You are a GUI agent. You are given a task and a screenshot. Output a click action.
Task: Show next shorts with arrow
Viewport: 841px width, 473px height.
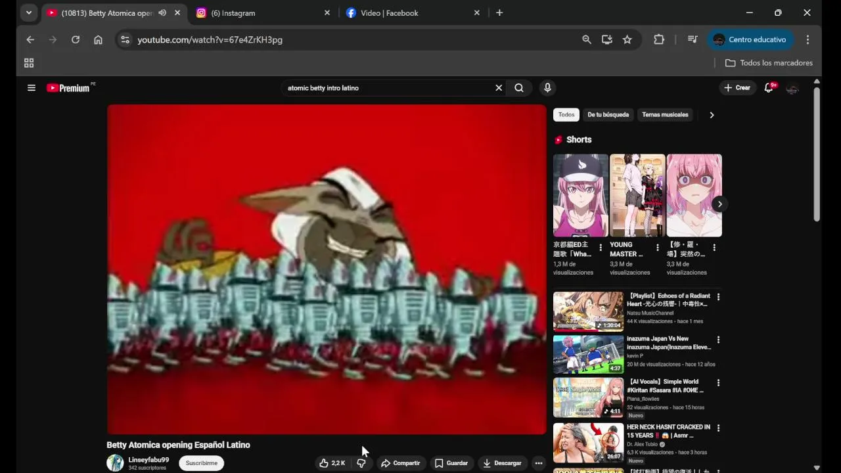tap(720, 204)
